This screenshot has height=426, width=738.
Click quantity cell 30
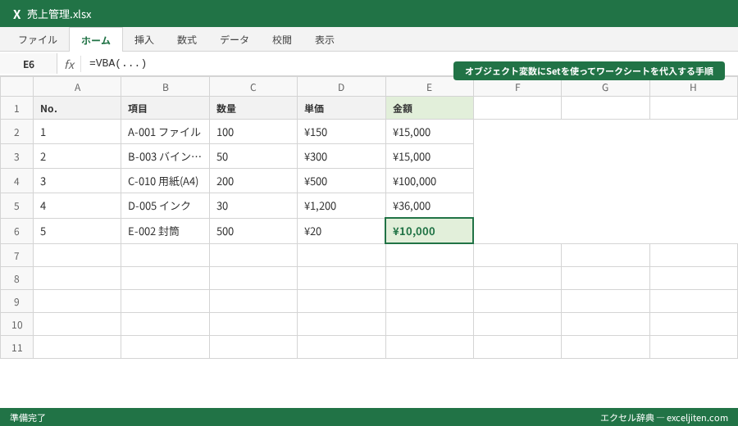click(253, 206)
